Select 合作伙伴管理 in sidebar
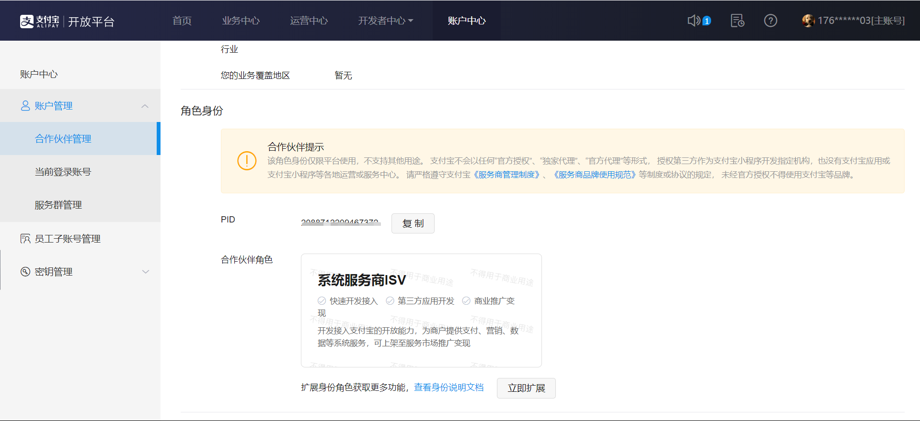The width and height of the screenshot is (920, 421). (x=80, y=139)
